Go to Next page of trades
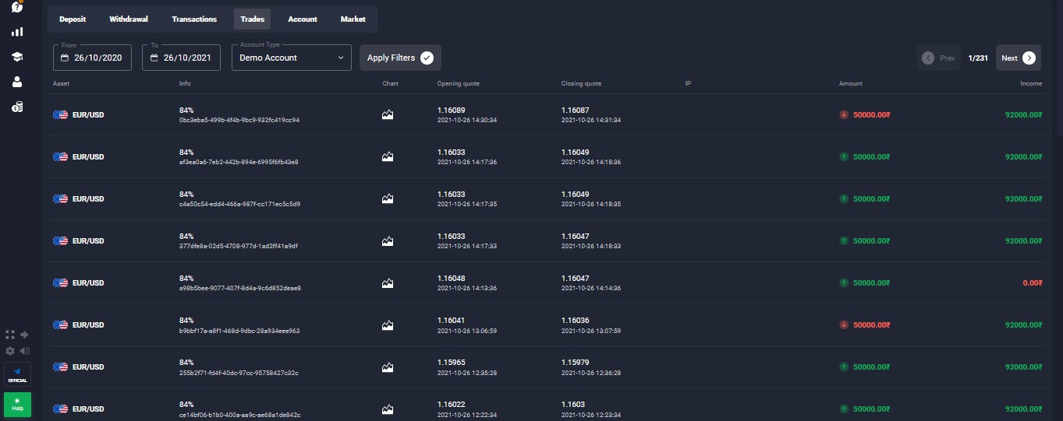The image size is (1063, 421). pos(1019,58)
